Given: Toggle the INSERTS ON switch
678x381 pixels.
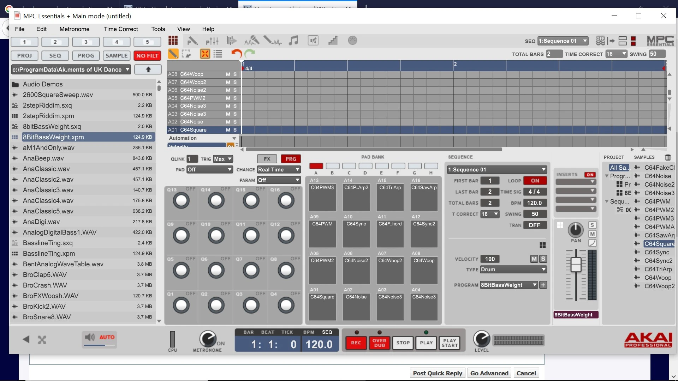Looking at the screenshot, I should [x=590, y=175].
